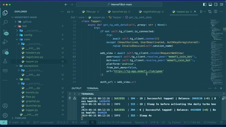Open the tg-app.memefi.club/game URL link
Screen dimensions: 226x127
[138, 71]
